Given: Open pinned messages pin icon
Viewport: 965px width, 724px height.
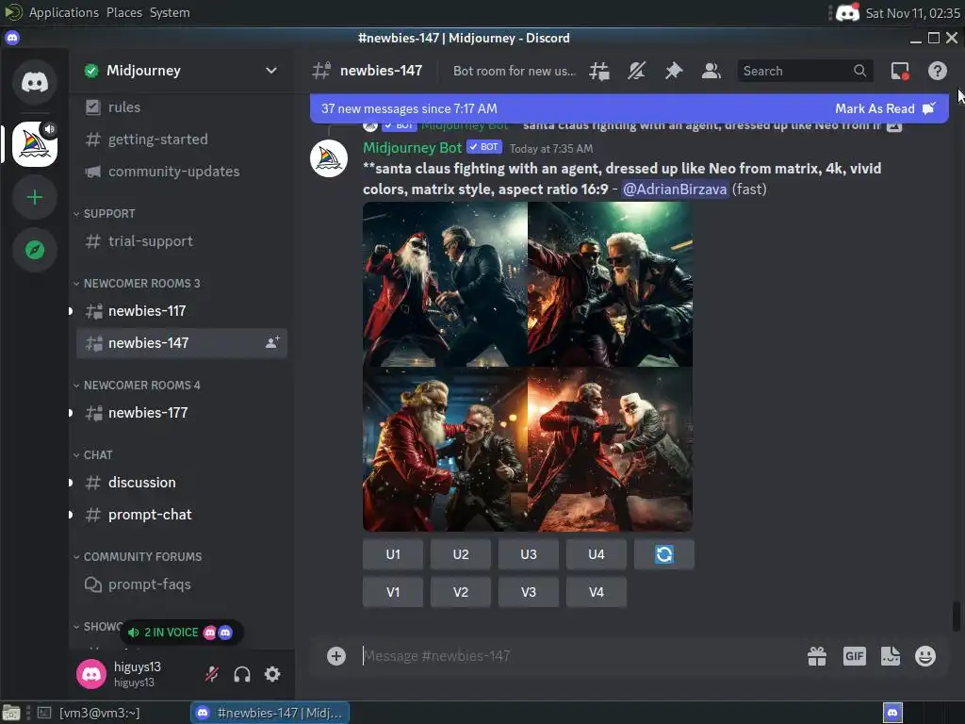Looking at the screenshot, I should pos(674,71).
